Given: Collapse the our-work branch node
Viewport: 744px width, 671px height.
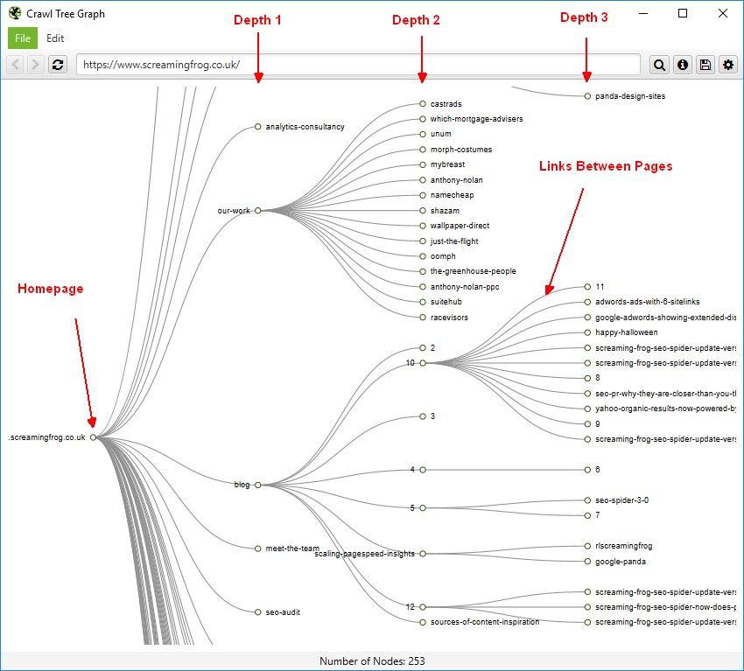Looking at the screenshot, I should [x=257, y=210].
